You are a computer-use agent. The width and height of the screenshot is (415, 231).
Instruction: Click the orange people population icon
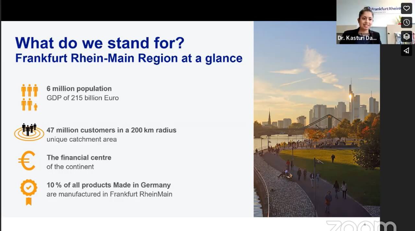30,98
